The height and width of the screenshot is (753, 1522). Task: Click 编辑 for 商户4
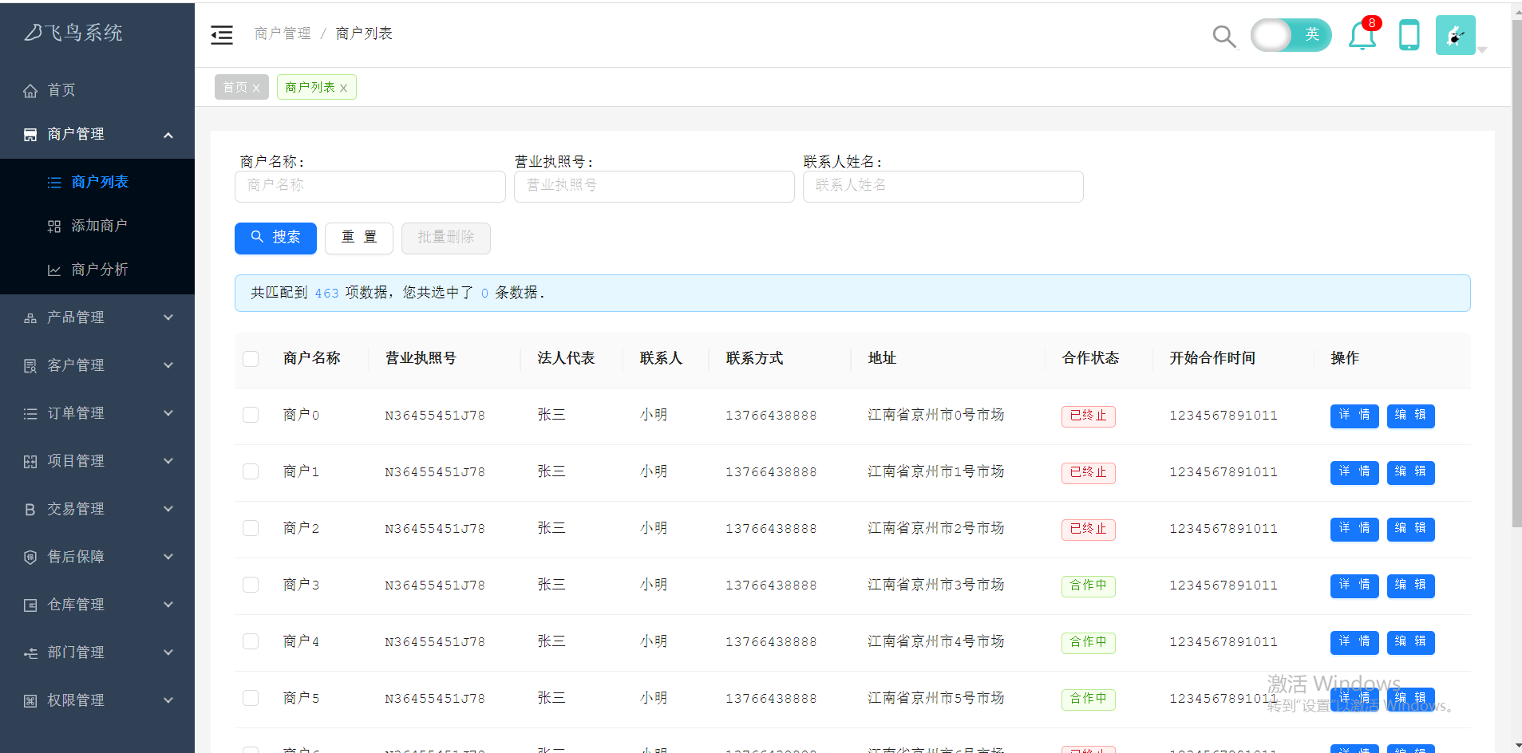[x=1411, y=642]
